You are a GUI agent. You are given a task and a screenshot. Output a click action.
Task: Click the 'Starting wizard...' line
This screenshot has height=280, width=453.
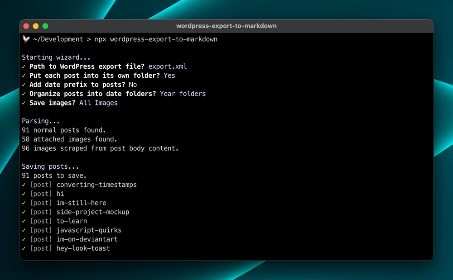coord(56,57)
